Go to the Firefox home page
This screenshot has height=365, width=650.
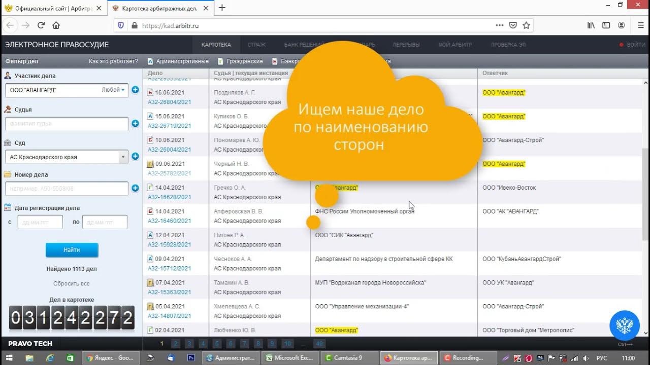coord(56,25)
